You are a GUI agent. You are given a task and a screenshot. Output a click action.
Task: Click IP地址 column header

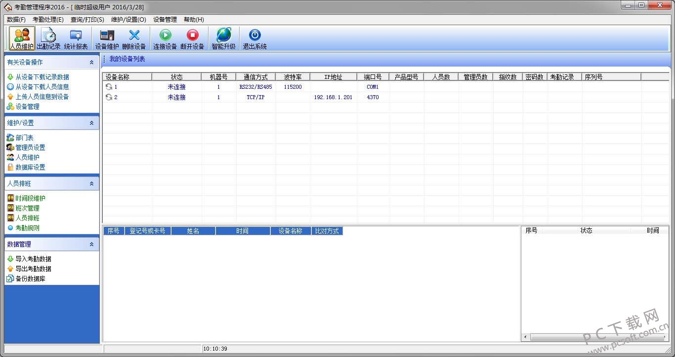click(x=333, y=77)
